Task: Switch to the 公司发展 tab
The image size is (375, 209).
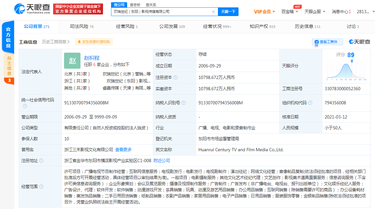Action: (172, 26)
